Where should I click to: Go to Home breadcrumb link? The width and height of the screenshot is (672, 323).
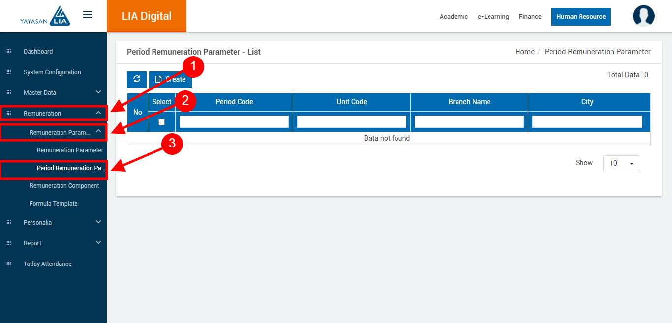click(x=524, y=52)
